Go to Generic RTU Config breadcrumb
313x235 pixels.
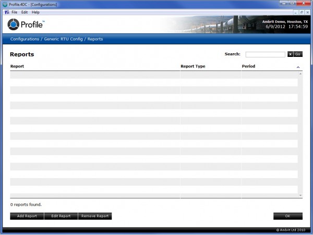pos(63,39)
